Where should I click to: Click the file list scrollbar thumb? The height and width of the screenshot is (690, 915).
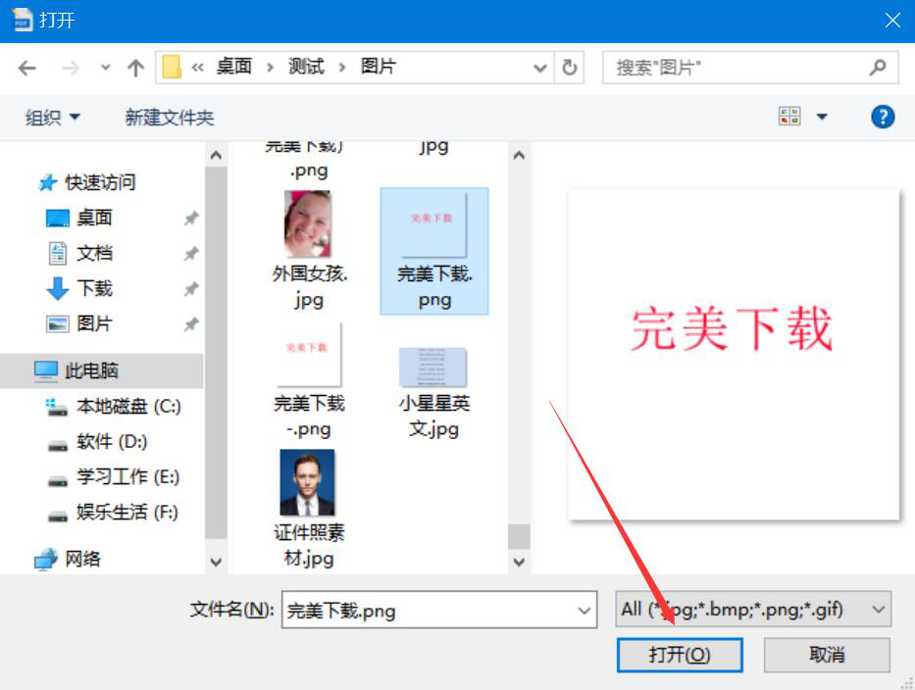click(x=519, y=536)
